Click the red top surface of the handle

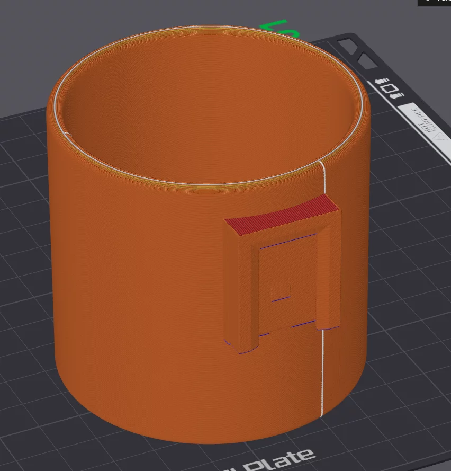tap(281, 214)
